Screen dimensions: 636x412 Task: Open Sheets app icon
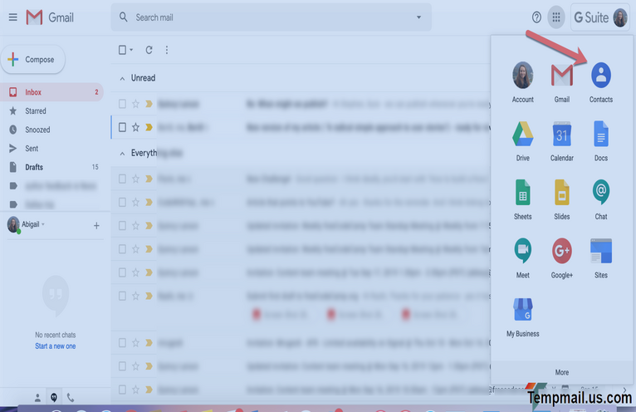[x=522, y=193]
